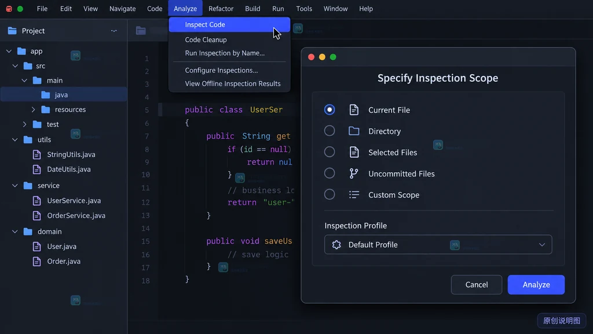Screen dimensions: 593x334
Task: Collapse the main folder chevron
Action: tap(24, 80)
